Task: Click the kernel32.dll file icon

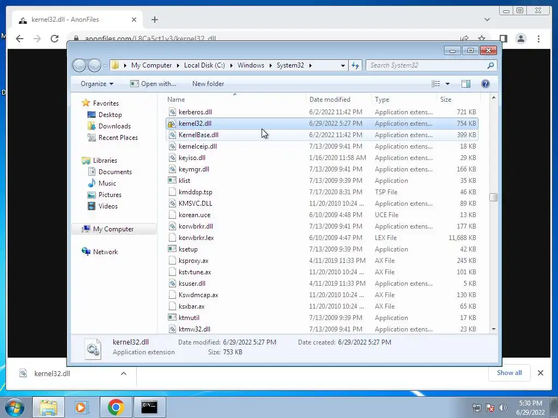Action: pyautogui.click(x=172, y=124)
